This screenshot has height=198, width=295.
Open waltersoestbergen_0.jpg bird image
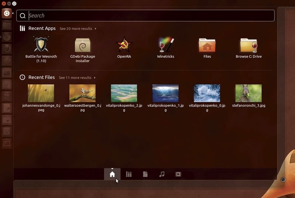click(x=82, y=93)
